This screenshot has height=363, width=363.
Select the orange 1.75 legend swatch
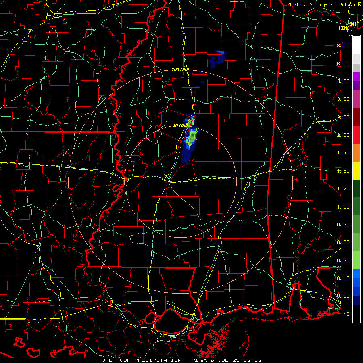coord(356,153)
